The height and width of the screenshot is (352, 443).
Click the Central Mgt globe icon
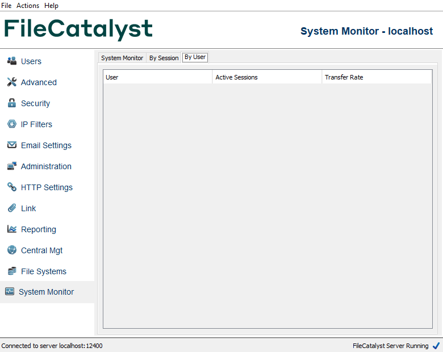point(12,250)
